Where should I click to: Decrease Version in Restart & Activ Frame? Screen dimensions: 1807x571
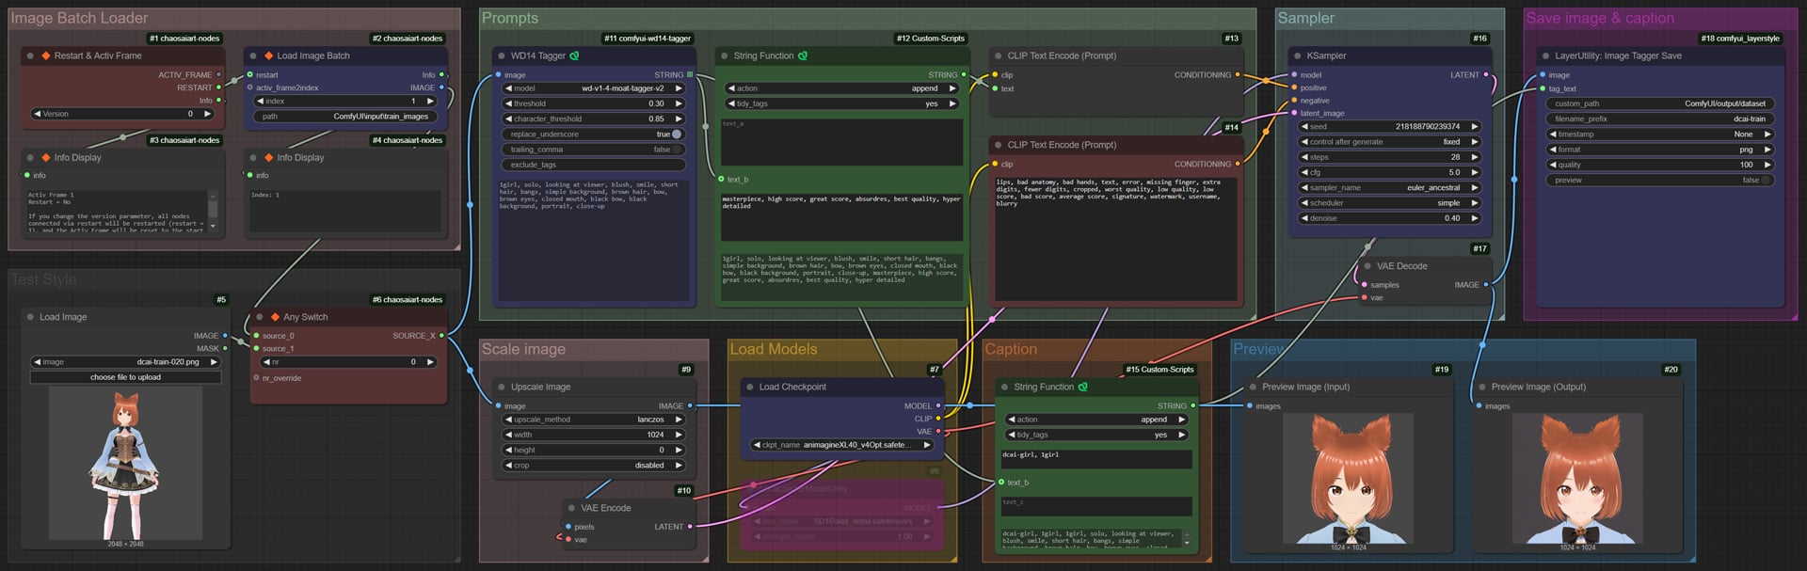click(37, 114)
